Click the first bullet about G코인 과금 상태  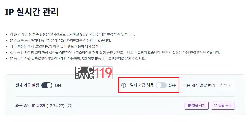[x=72, y=34]
